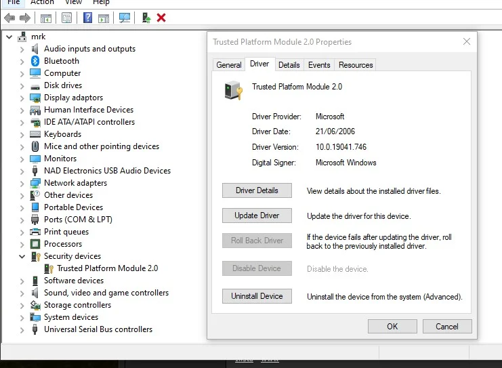Expand Universal Serial Bus controllers node
This screenshot has width=502, height=368.
pyautogui.click(x=22, y=330)
